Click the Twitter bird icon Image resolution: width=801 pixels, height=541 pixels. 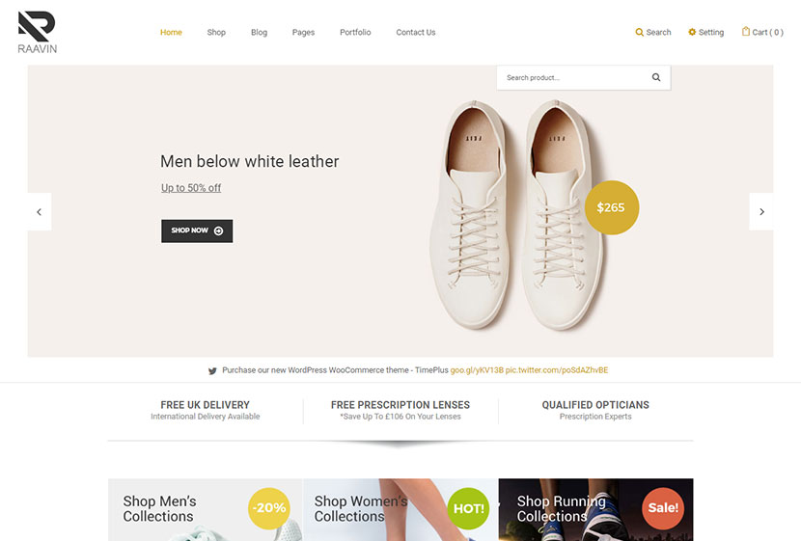pyautogui.click(x=212, y=370)
